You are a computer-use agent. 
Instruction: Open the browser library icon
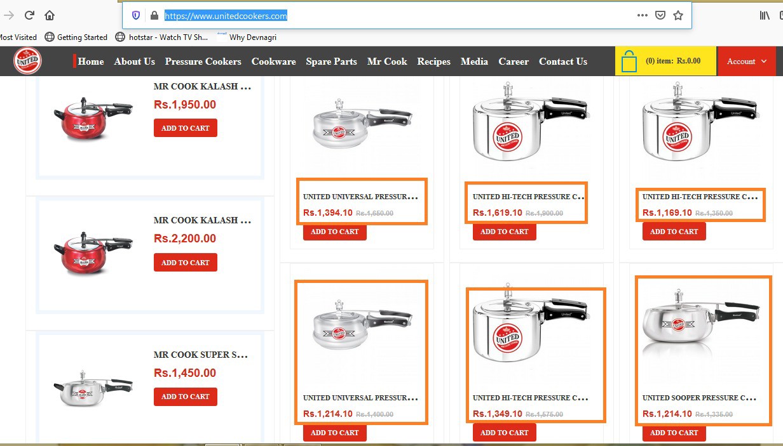765,15
